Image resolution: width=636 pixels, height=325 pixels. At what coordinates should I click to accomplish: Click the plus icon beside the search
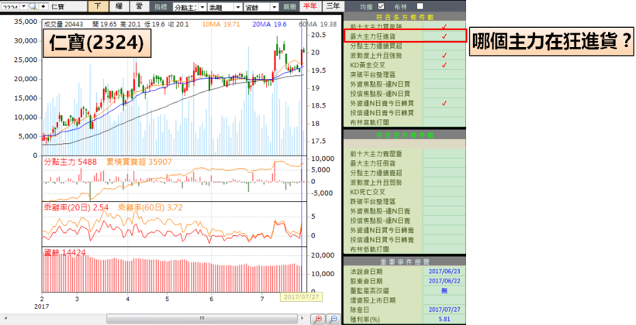(x=43, y=6)
